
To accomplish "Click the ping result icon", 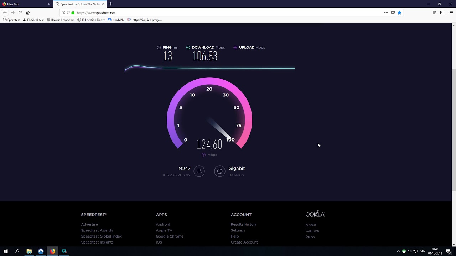I will click(159, 47).
